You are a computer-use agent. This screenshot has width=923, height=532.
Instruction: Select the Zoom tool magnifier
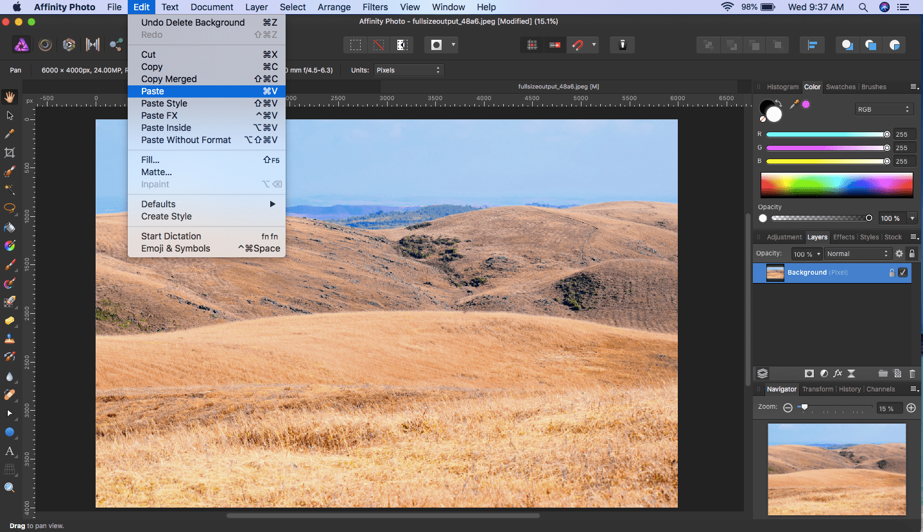(x=10, y=488)
